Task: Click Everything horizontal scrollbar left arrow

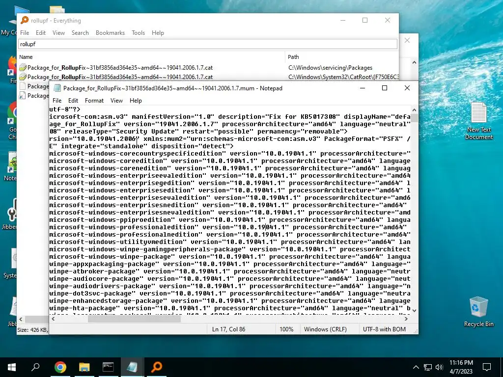Action: 21,319
